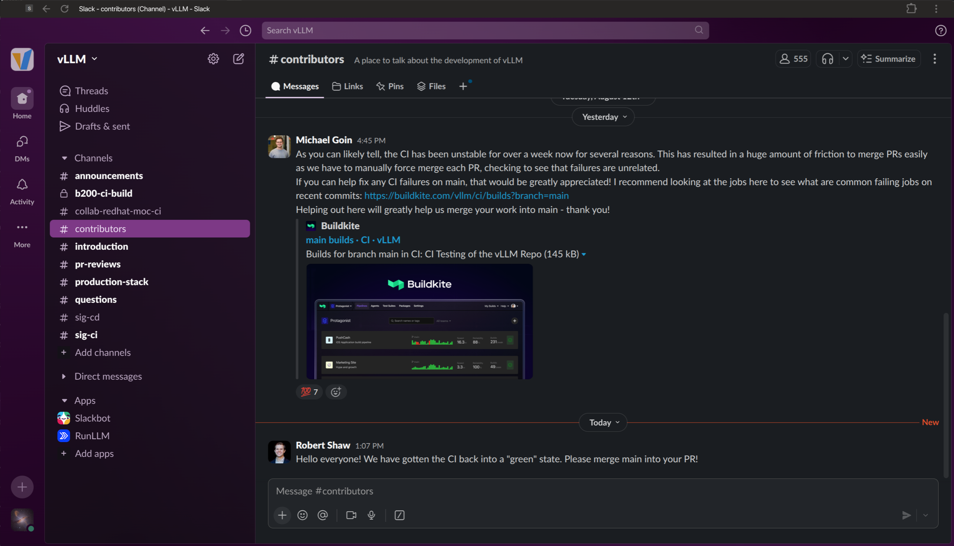Record a video clip from composer
Image resolution: width=954 pixels, height=546 pixels.
tap(351, 515)
